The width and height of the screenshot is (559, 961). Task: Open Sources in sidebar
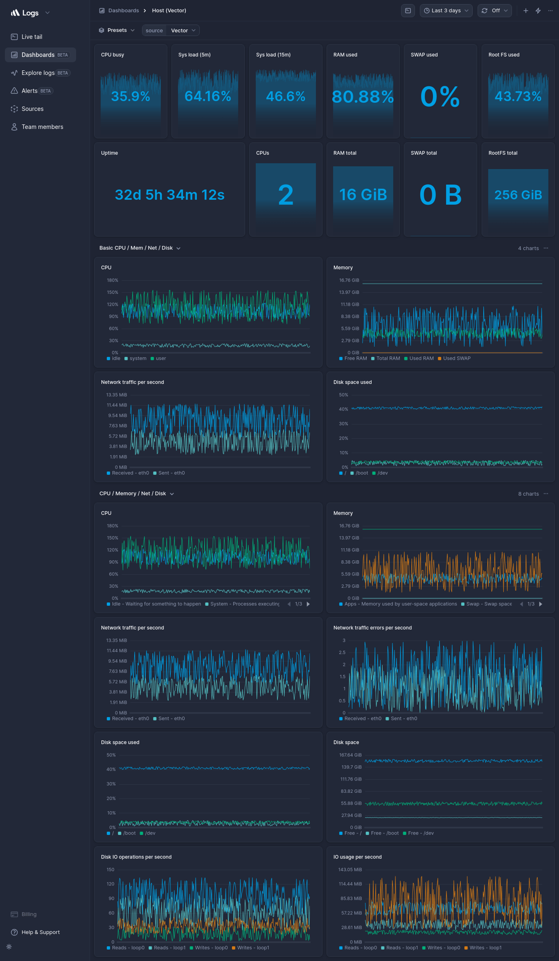click(x=40, y=109)
